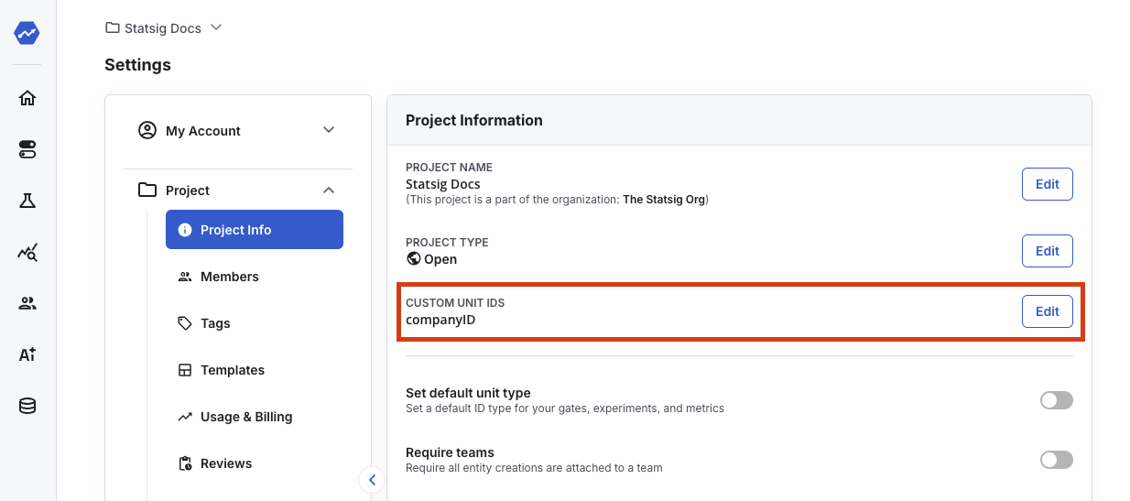Viewport: 1130px width, 501px height.
Task: Go to Home in the sidebar
Action: (27, 98)
